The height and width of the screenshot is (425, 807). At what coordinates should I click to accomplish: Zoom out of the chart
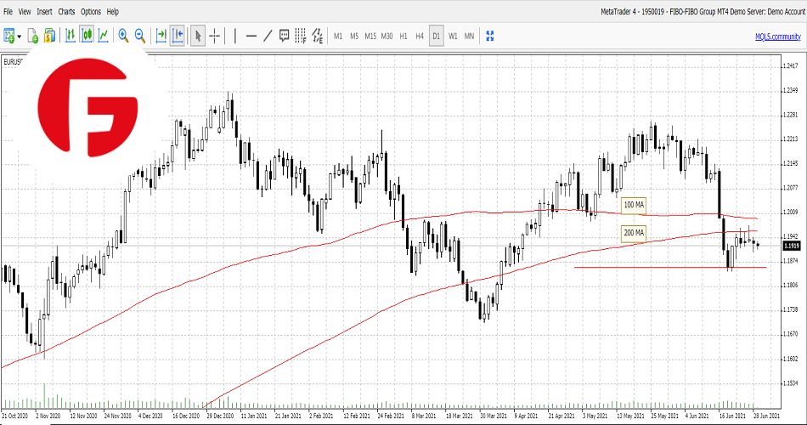[x=139, y=36]
